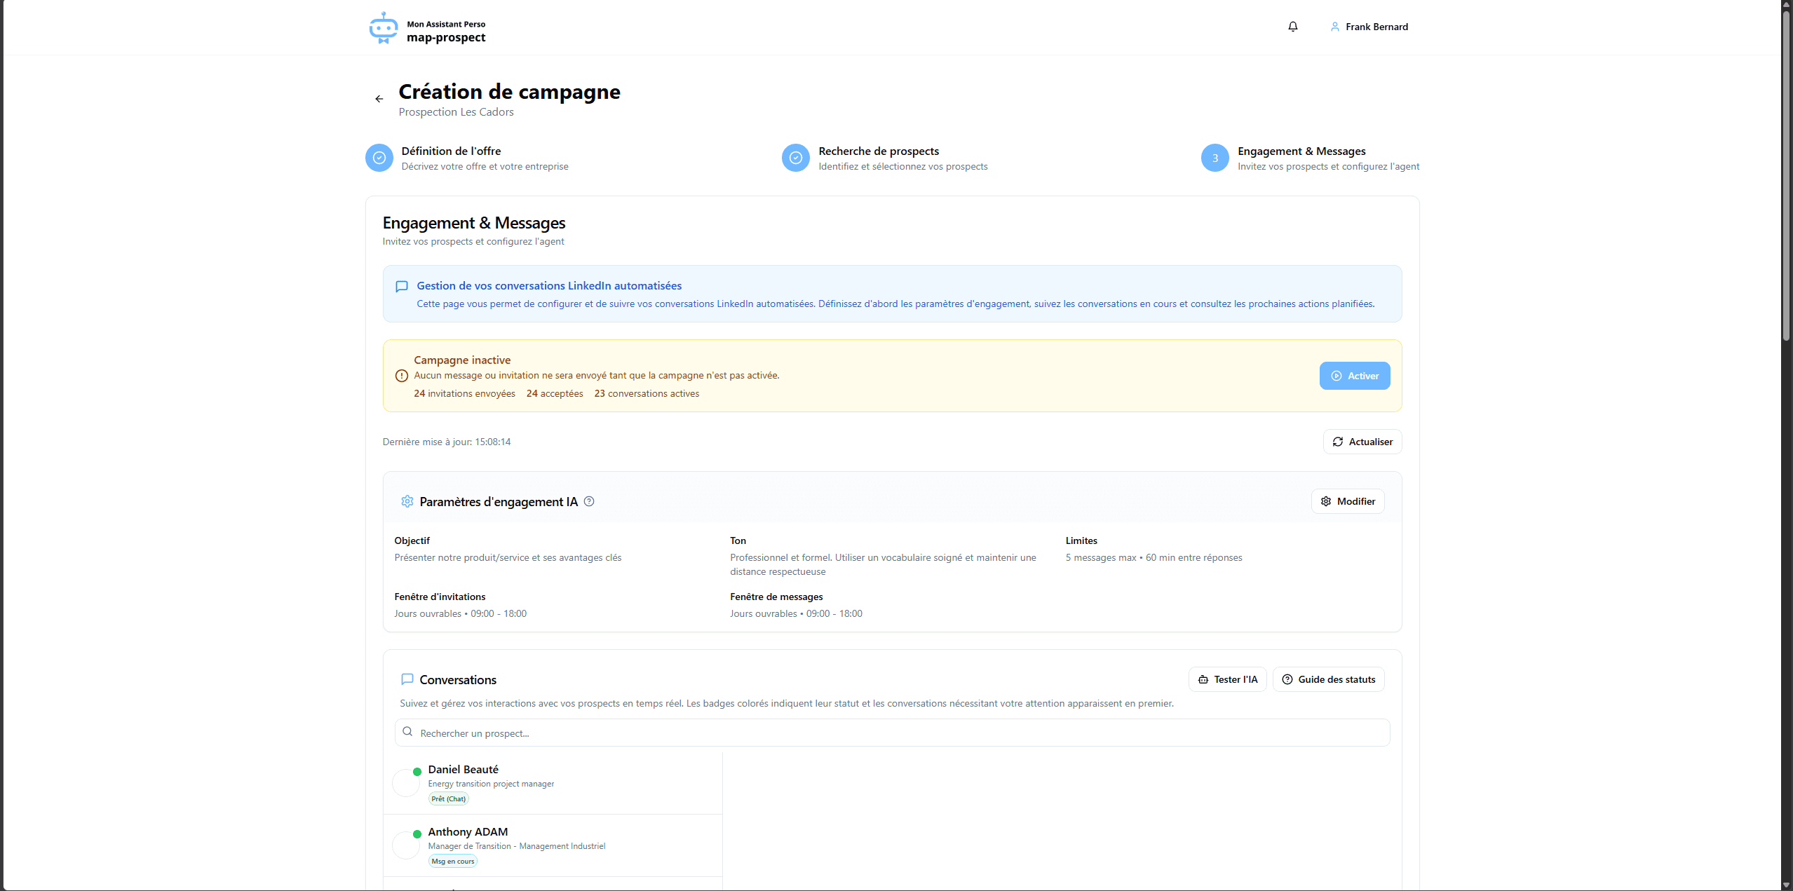Image resolution: width=1793 pixels, height=891 pixels.
Task: Click 24 invitations envoyées statistic
Action: [464, 394]
